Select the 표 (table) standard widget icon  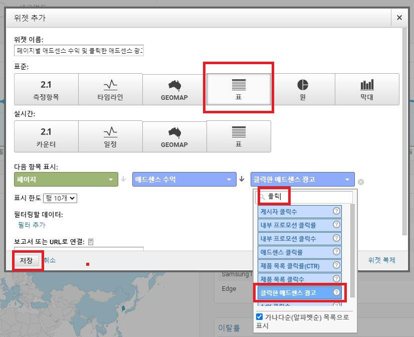coord(239,89)
